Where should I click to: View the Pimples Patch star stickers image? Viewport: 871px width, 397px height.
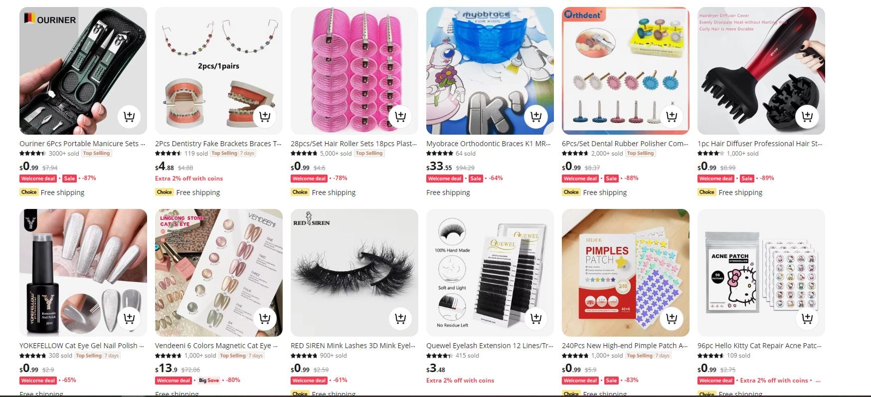tap(626, 273)
